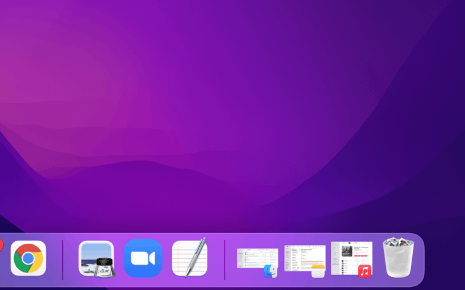
Task: Click the red Music badge icon
Action: [364, 271]
